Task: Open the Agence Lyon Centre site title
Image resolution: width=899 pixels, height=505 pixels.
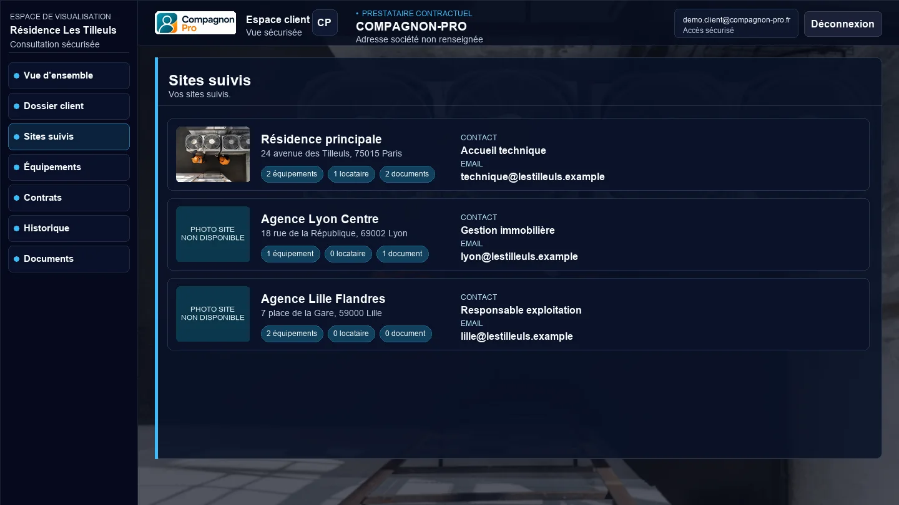Action: 320,219
